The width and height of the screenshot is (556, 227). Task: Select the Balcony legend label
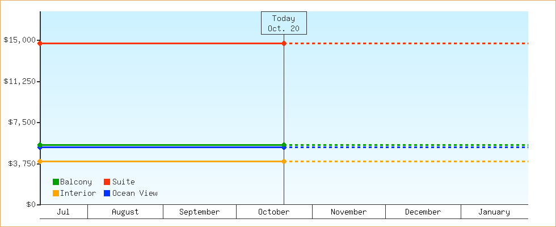click(76, 182)
